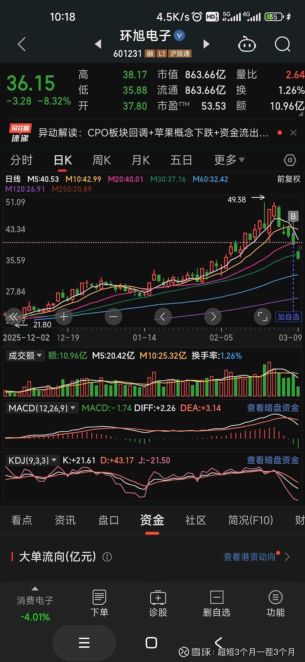This screenshot has width=305, height=662.
Task: Tap Android home button
Action: pyautogui.click(x=151, y=643)
